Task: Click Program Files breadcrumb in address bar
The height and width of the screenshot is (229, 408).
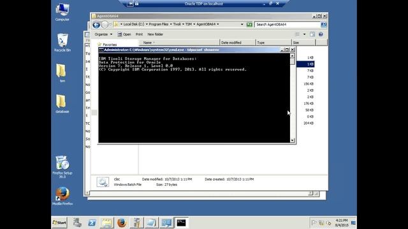Action: [x=159, y=24]
